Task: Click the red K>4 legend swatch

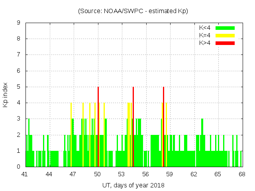Action: (225, 43)
